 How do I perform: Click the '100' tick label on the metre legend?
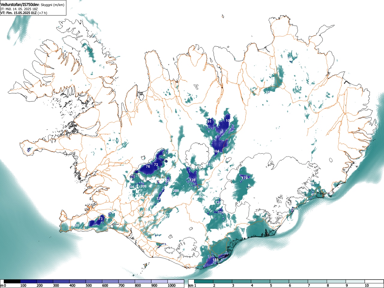click(23, 286)
